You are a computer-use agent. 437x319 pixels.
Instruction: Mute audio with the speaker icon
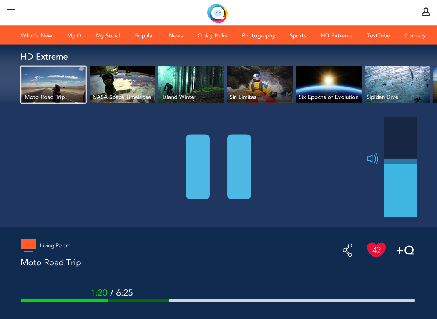(x=372, y=159)
